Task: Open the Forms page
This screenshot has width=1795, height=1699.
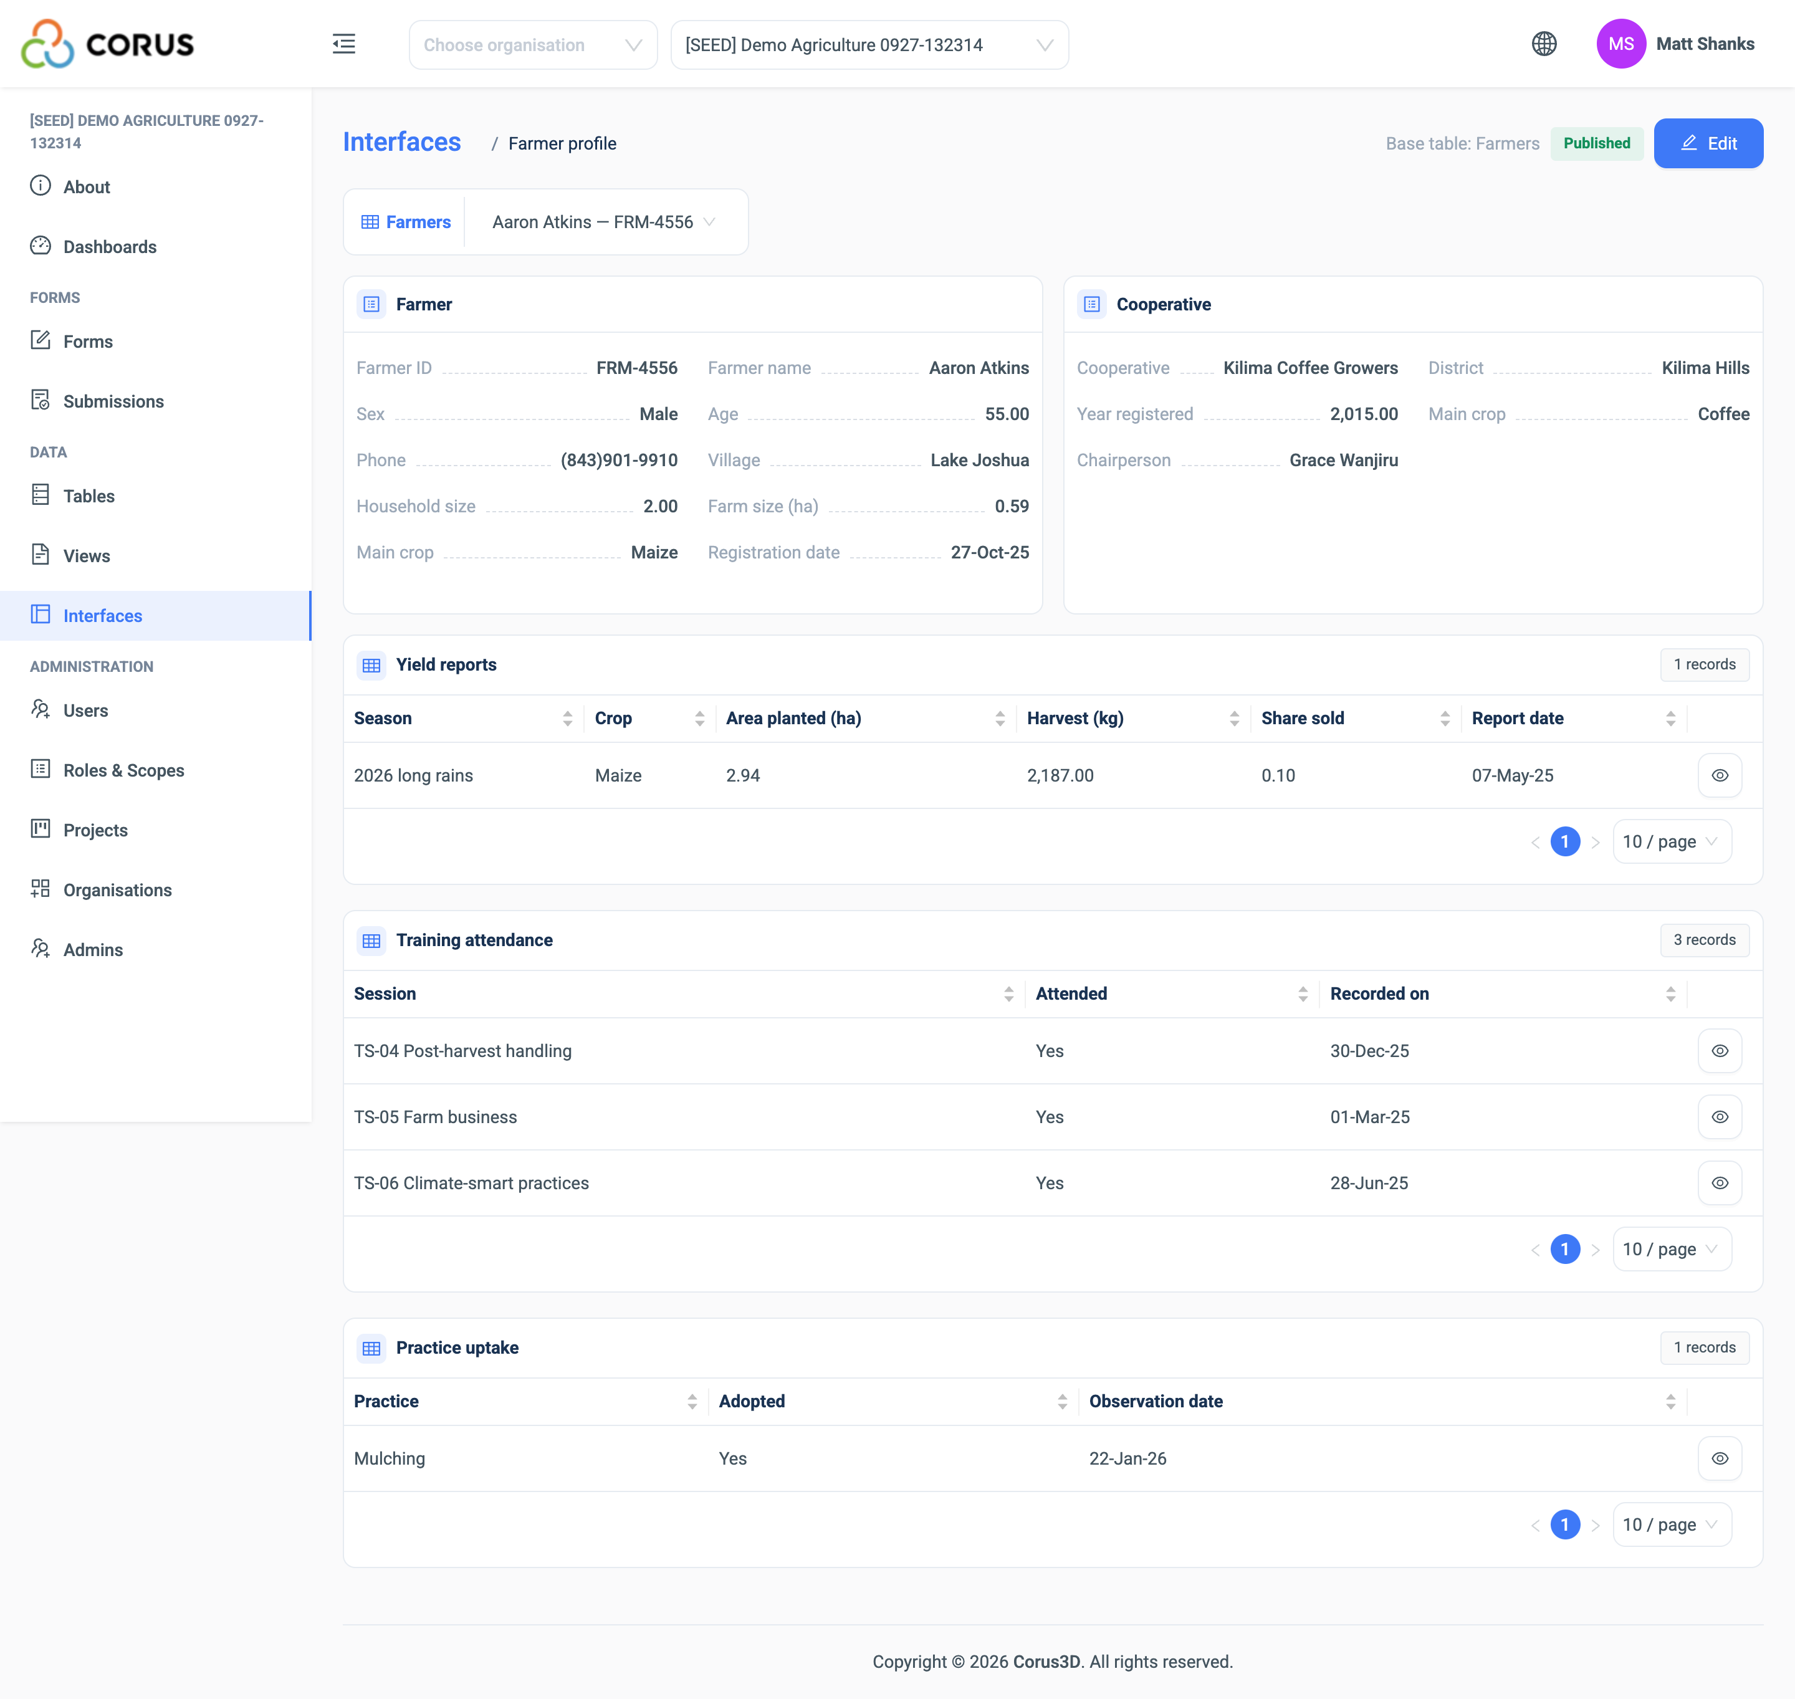Action: 156,342
